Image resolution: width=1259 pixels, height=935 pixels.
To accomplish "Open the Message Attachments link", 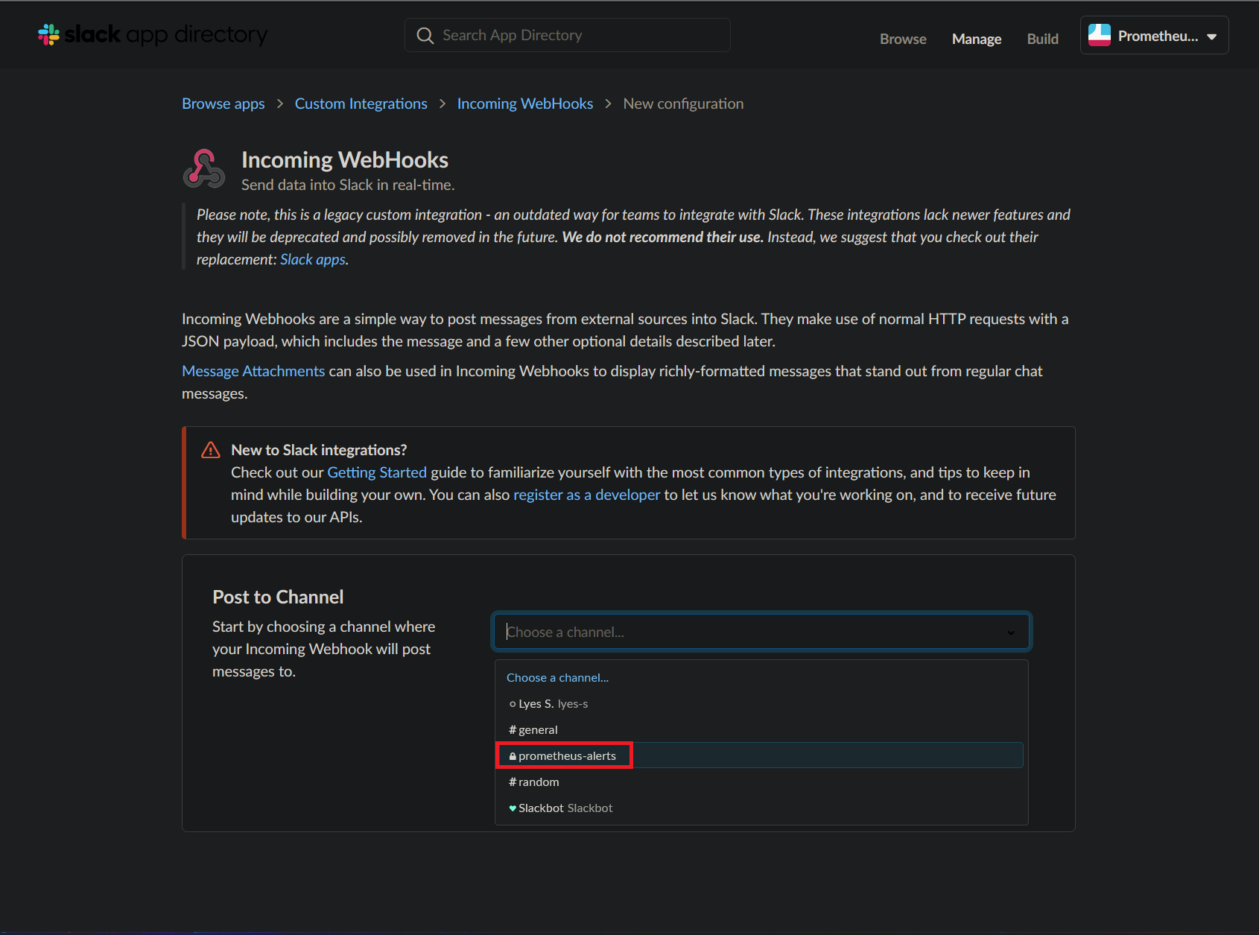I will click(253, 371).
